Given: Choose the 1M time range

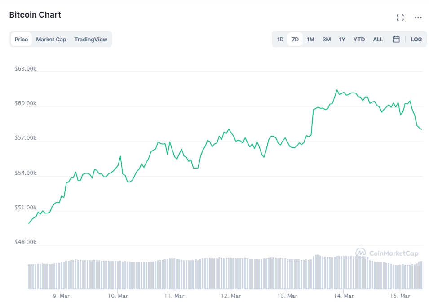Looking at the screenshot, I should [x=310, y=39].
